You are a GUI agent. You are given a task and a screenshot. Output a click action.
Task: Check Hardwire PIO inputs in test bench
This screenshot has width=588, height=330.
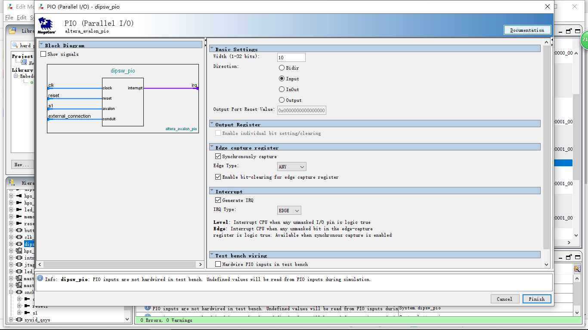(218, 264)
